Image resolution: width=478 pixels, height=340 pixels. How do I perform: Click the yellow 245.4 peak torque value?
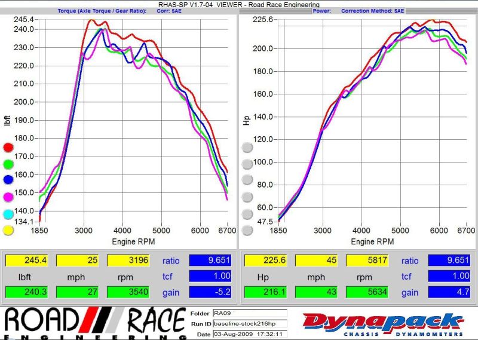pos(27,261)
